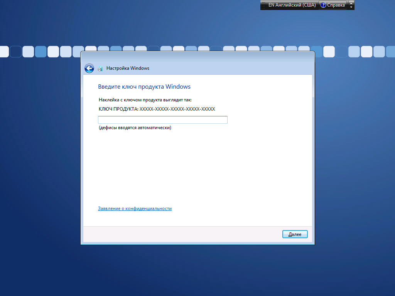Click the Далее button
Image resolution: width=395 pixels, height=296 pixels.
click(295, 234)
